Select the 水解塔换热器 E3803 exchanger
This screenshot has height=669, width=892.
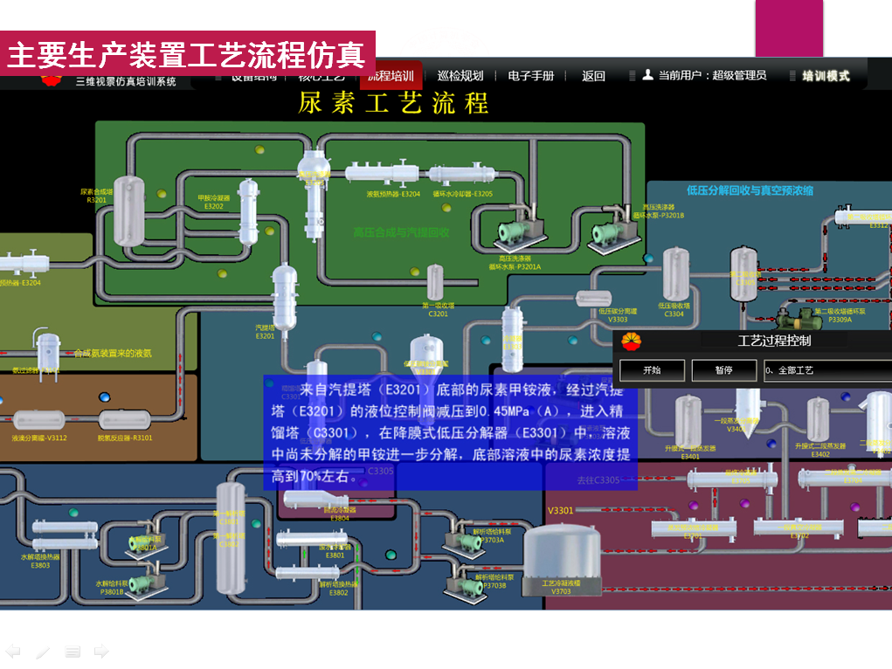(x=65, y=535)
